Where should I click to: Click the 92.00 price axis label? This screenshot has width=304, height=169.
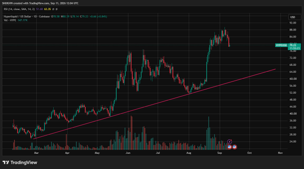pyautogui.click(x=293, y=23)
